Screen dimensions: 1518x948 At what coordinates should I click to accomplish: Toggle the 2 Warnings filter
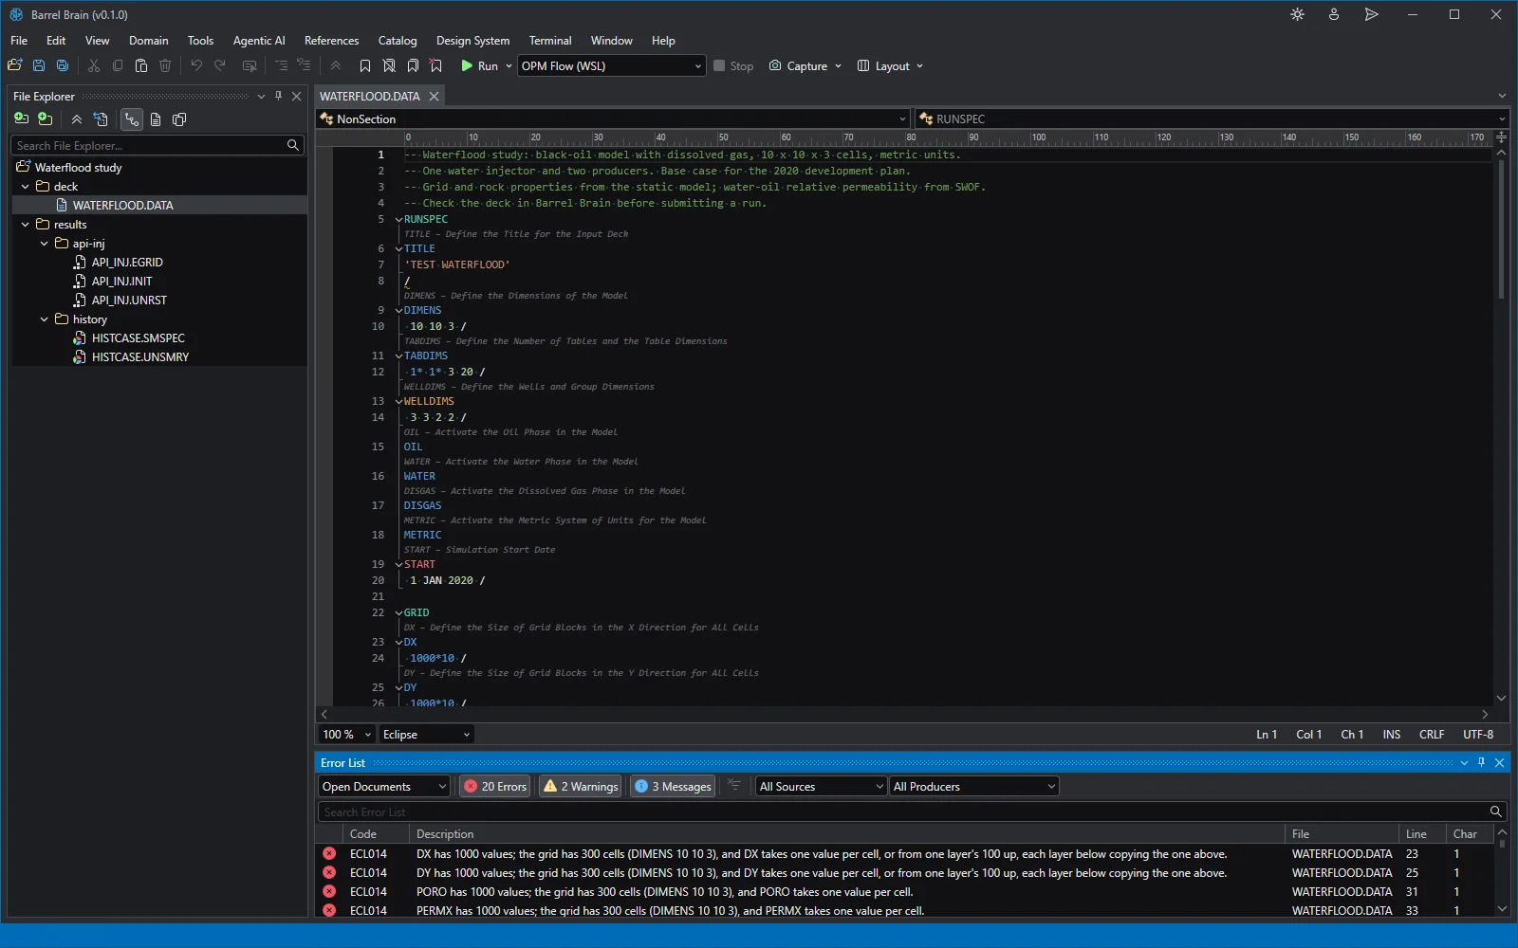point(581,786)
